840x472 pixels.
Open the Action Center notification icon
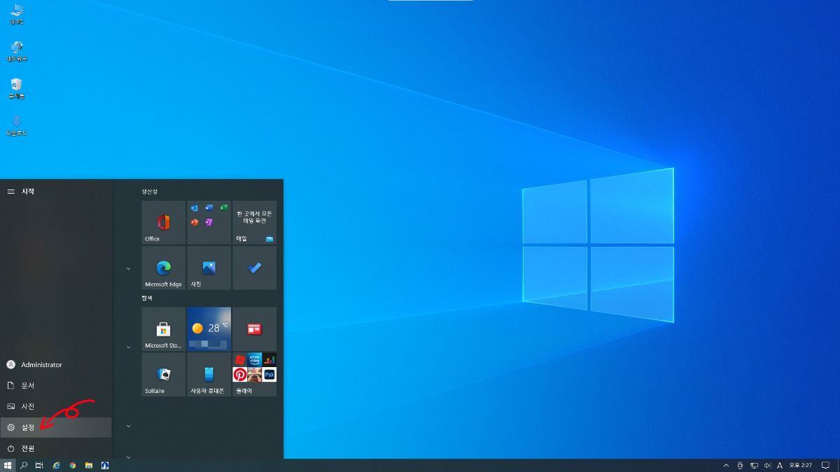[826, 465]
